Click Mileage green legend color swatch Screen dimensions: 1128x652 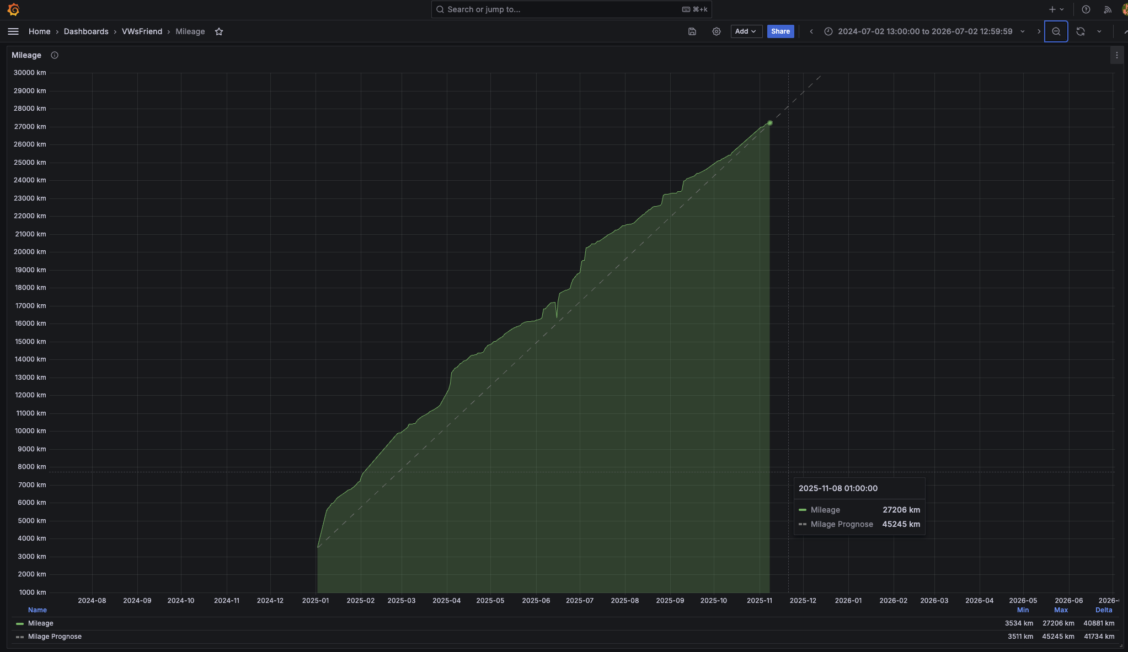click(20, 623)
